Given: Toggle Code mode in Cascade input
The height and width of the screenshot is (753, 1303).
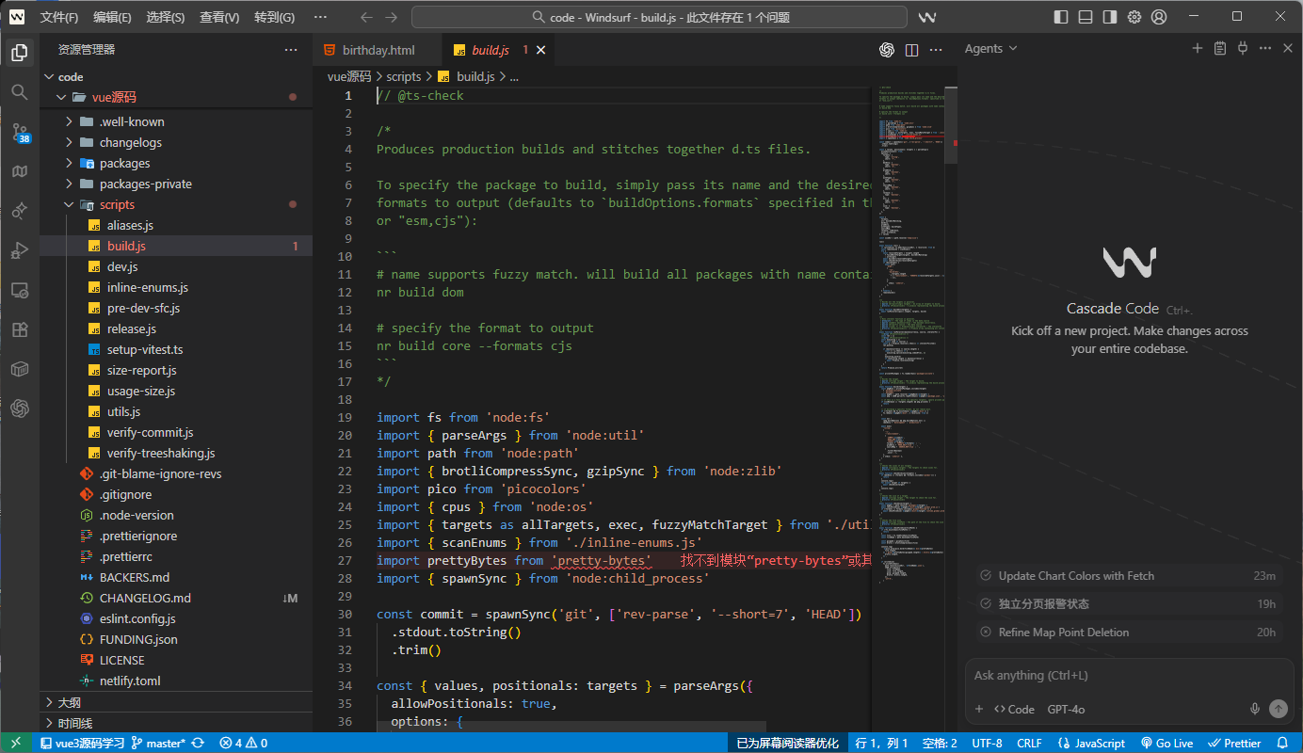Looking at the screenshot, I should pyautogui.click(x=1013, y=709).
